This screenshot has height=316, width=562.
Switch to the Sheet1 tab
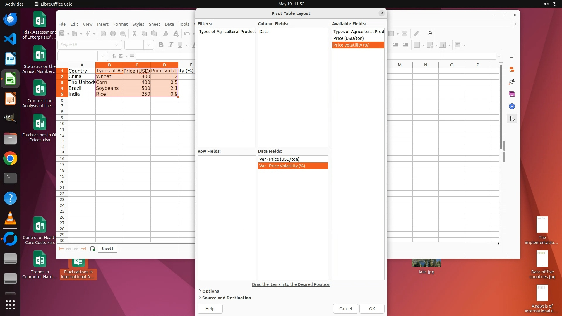pyautogui.click(x=107, y=249)
